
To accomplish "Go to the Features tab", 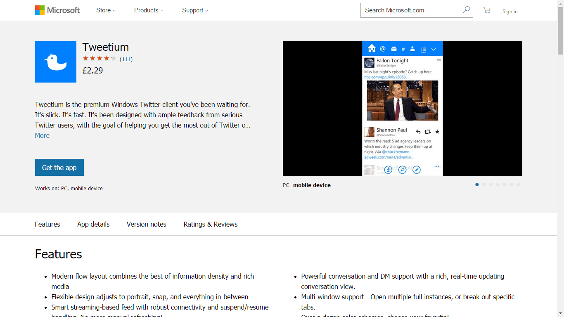I will click(47, 224).
